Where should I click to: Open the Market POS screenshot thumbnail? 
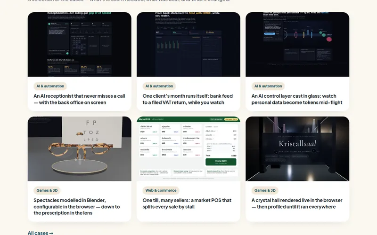pos(188,149)
